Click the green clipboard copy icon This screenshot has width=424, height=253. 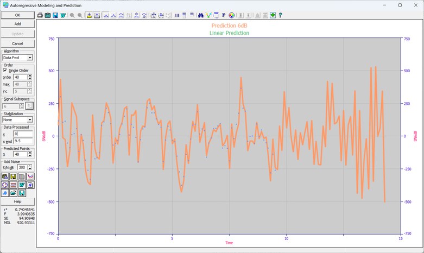click(x=48, y=15)
